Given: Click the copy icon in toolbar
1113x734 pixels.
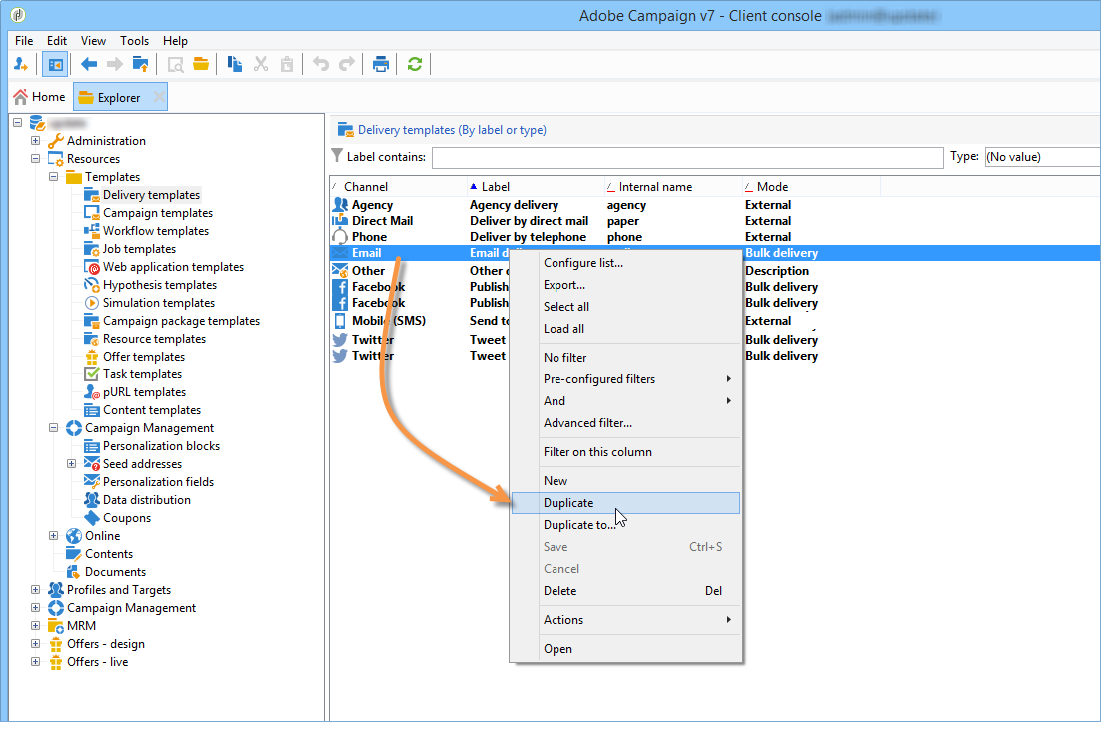Looking at the screenshot, I should coord(235,64).
